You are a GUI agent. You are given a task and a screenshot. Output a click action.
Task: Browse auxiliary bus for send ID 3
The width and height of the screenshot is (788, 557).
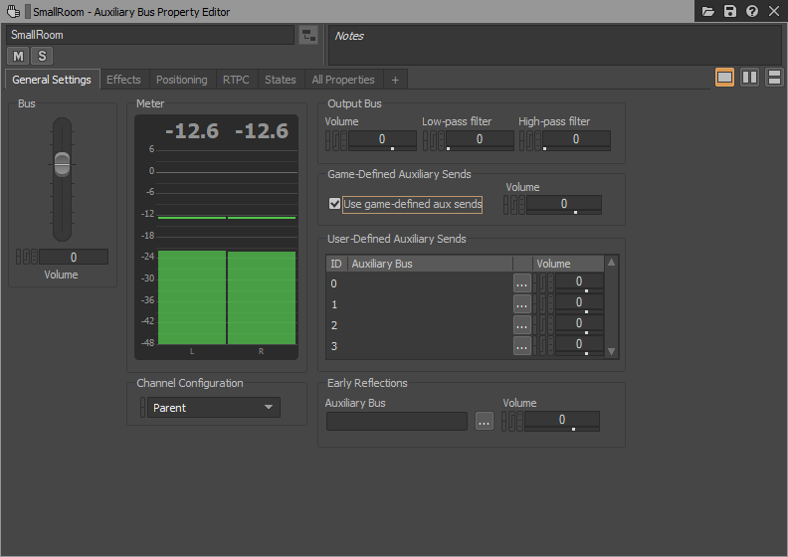(x=522, y=346)
